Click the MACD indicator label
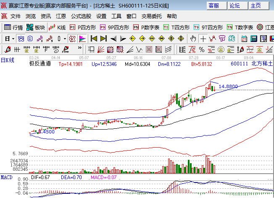 coord(7,177)
